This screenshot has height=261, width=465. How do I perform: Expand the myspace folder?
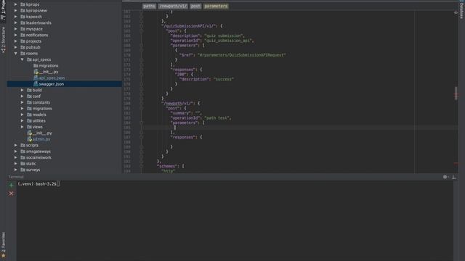(x=16, y=29)
